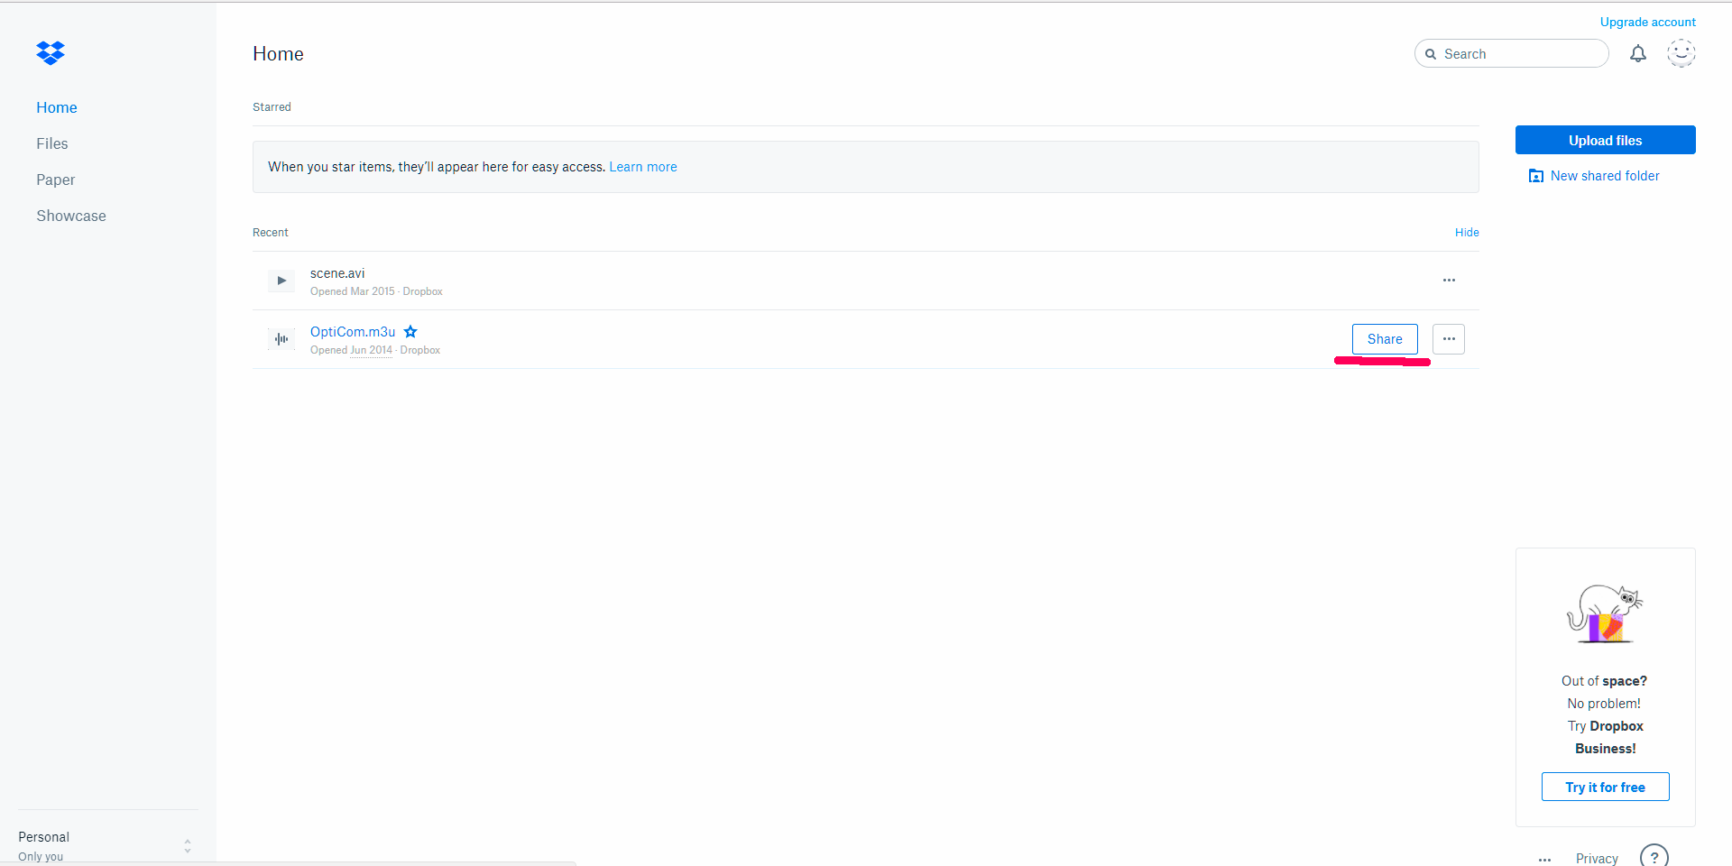
Task: Open Paper in sidebar
Action: [x=56, y=180]
